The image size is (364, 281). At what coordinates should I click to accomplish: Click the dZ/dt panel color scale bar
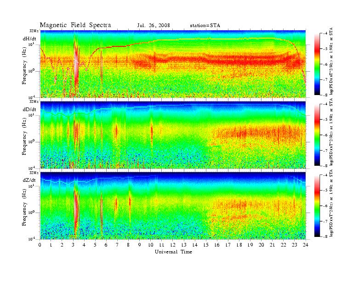317,206
